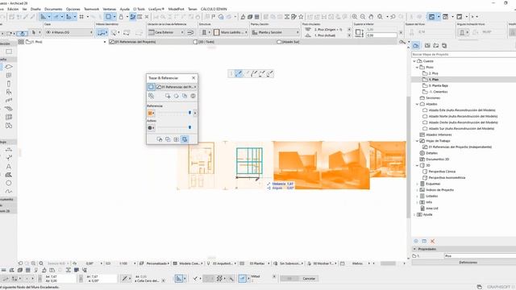The height and width of the screenshot is (290, 516).
Task: Click the Navigator settings gear icon
Action: 416,242
